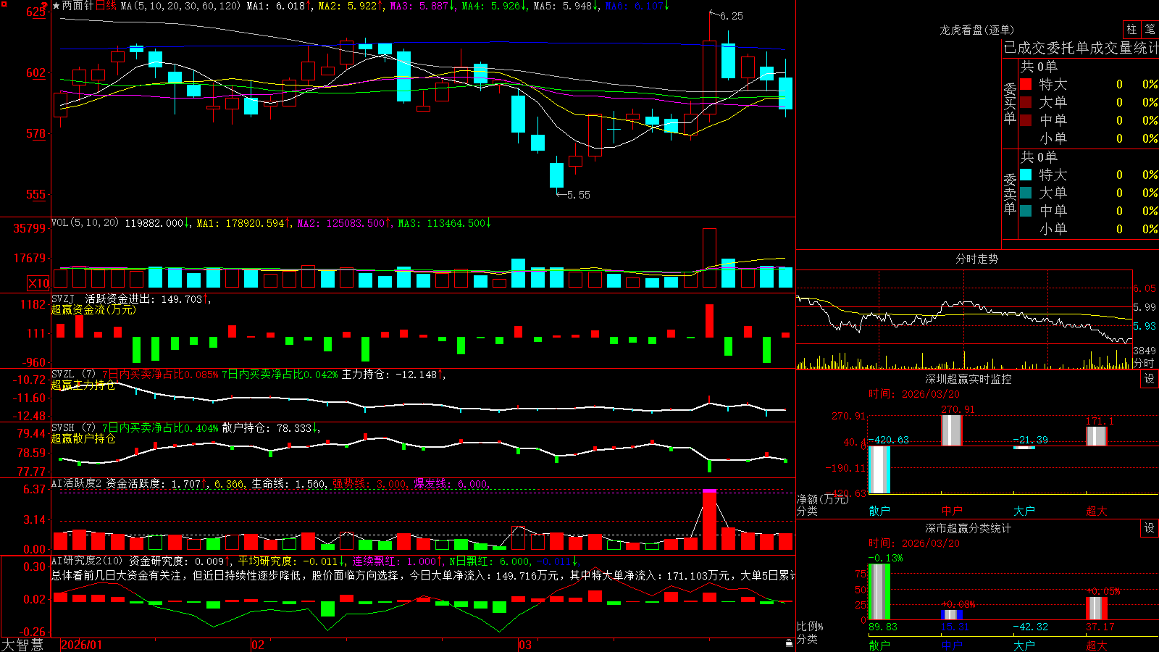Click the teal 大单 sell-order swatch

tap(1026, 193)
